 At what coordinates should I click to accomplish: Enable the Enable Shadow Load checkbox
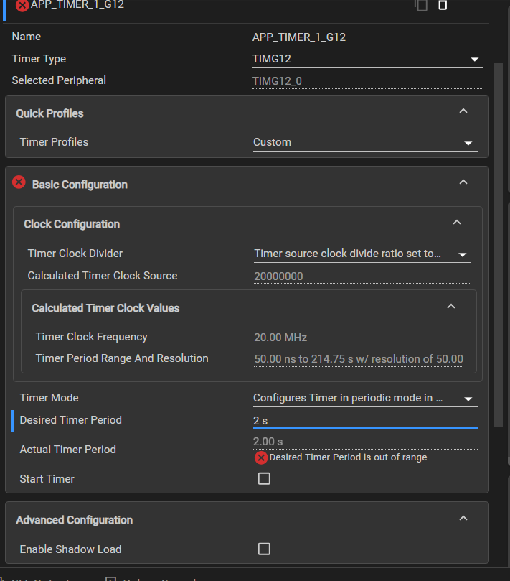point(264,549)
